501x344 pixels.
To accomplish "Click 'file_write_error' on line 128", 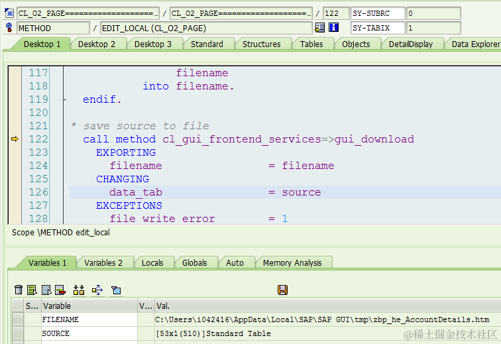I will (x=162, y=219).
